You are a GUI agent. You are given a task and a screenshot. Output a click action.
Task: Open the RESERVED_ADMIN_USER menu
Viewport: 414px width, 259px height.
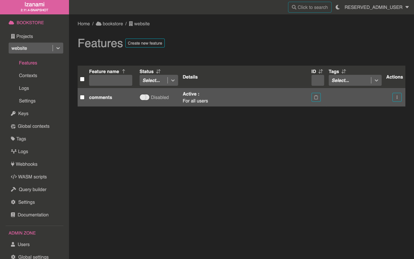point(376,7)
